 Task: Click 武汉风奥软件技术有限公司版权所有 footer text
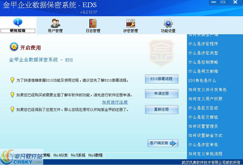[211, 162]
